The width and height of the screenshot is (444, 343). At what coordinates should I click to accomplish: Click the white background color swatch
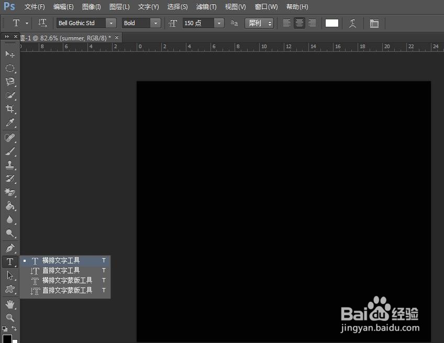[15, 341]
